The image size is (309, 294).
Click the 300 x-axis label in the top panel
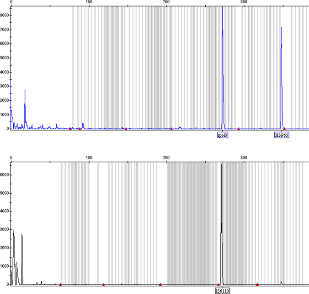pyautogui.click(x=244, y=2)
